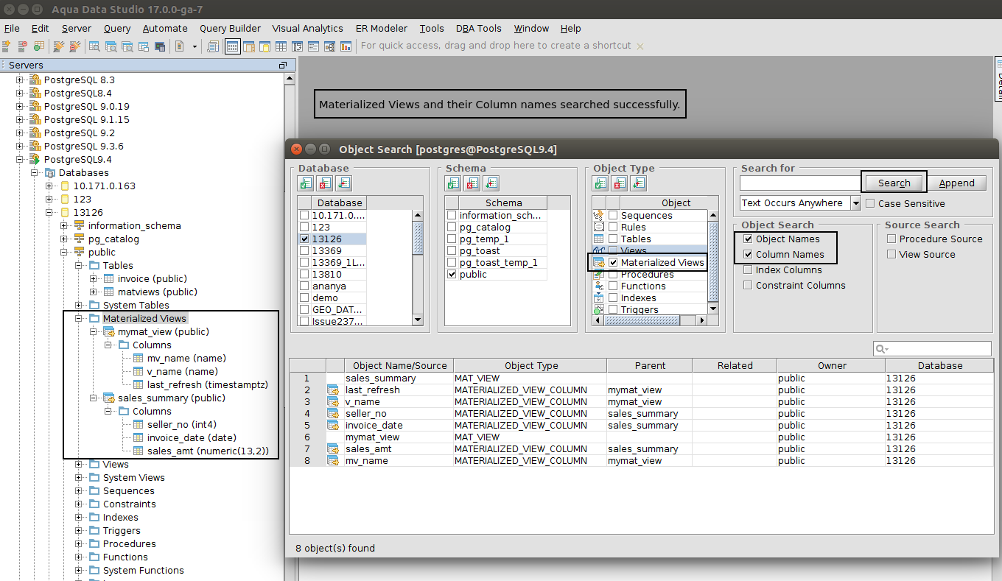Open the Query Builder menu
1002x581 pixels.
point(230,29)
